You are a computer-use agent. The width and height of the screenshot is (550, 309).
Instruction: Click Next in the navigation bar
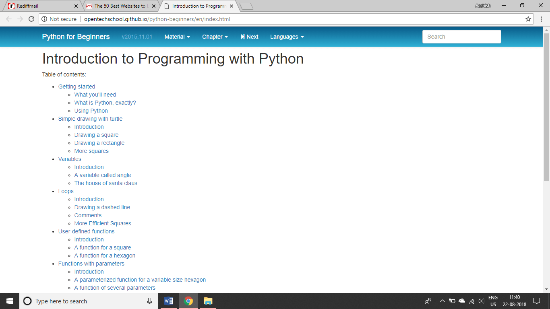250,37
